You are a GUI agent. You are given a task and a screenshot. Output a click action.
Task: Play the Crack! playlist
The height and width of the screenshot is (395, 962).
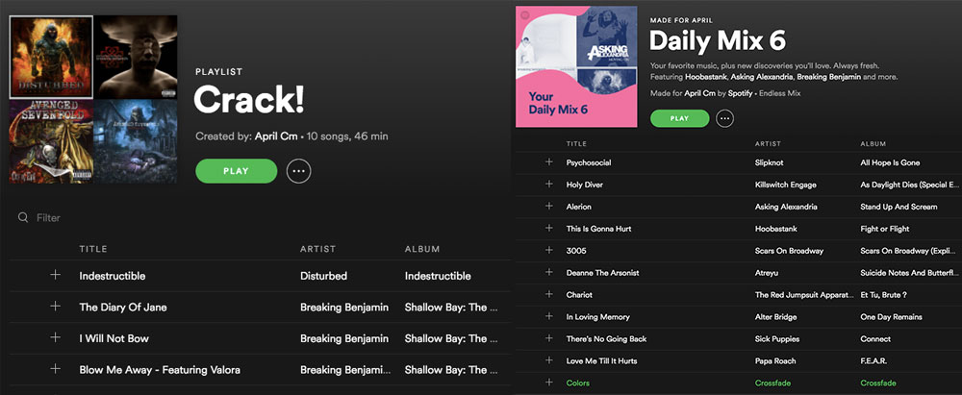click(x=237, y=171)
